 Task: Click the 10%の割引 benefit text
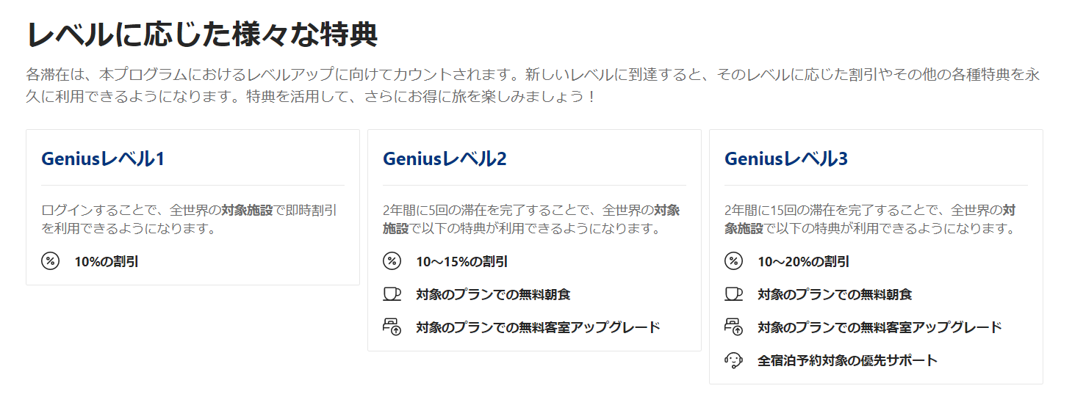[x=107, y=262]
